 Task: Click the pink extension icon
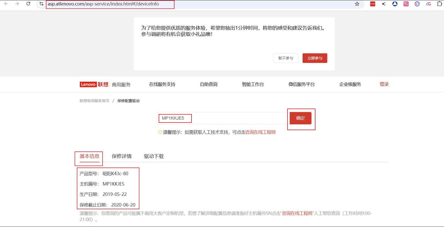click(406, 4)
